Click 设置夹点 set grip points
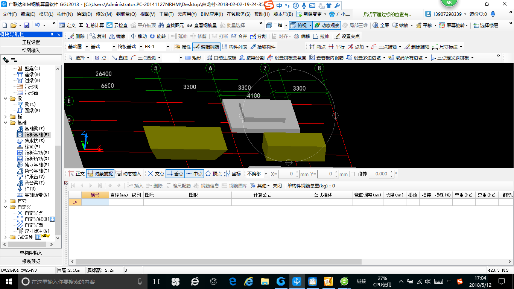The height and width of the screenshot is (289, 514). (x=347, y=36)
